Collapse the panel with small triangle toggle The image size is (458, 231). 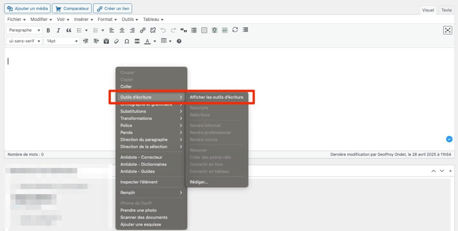click(x=450, y=171)
